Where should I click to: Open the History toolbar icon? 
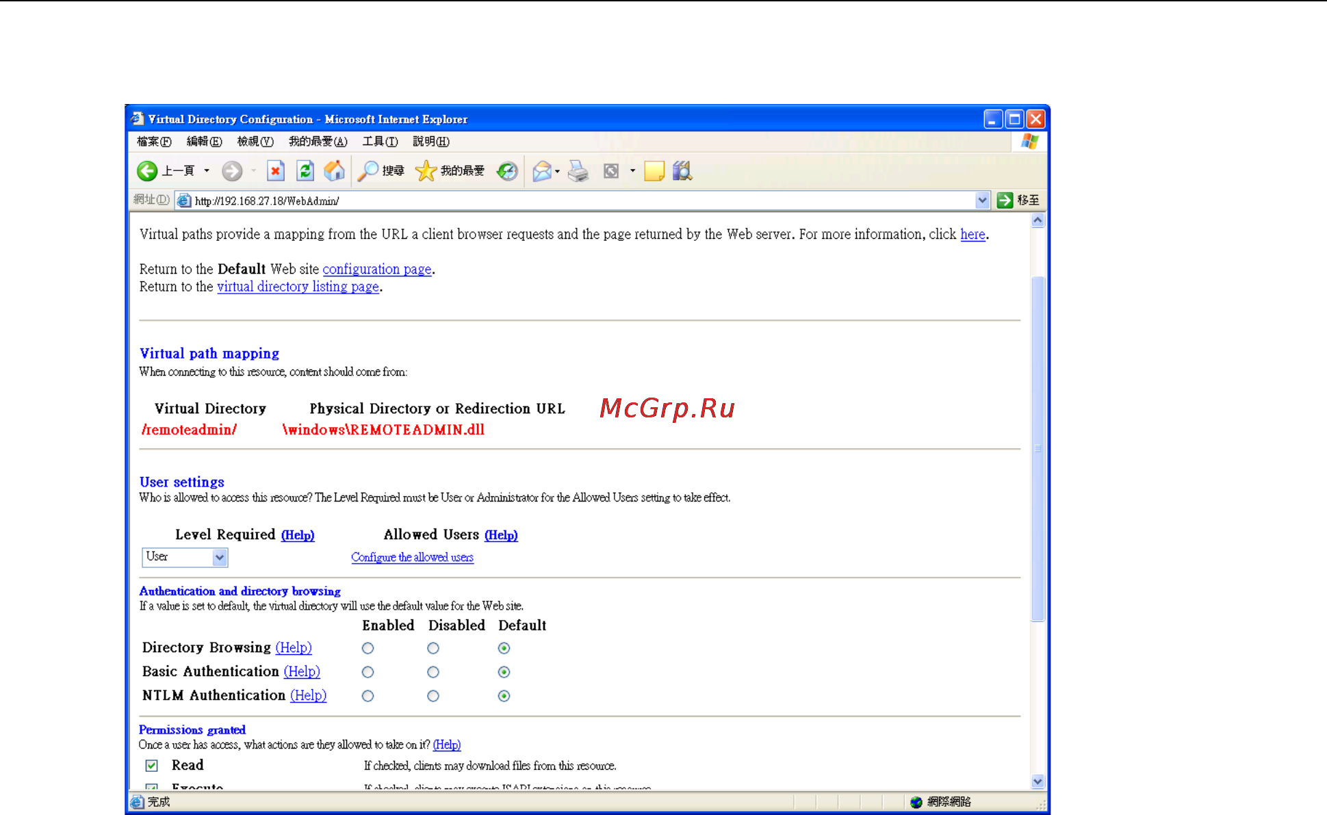[507, 171]
